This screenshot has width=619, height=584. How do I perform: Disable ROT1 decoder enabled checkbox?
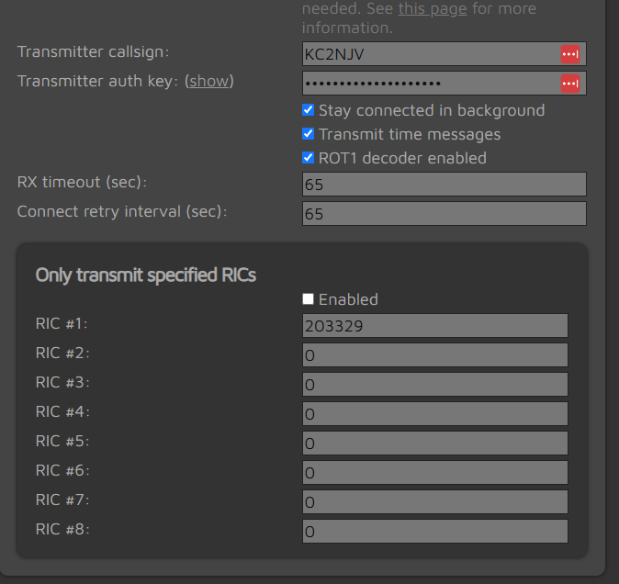309,158
